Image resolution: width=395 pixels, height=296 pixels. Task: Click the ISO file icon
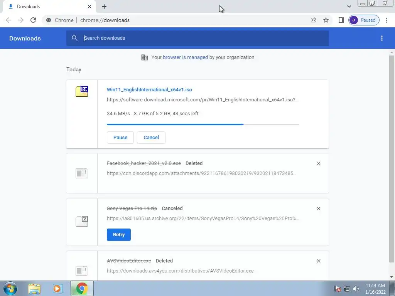click(82, 91)
